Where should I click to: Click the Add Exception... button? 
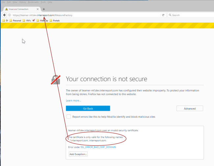pos(78,154)
